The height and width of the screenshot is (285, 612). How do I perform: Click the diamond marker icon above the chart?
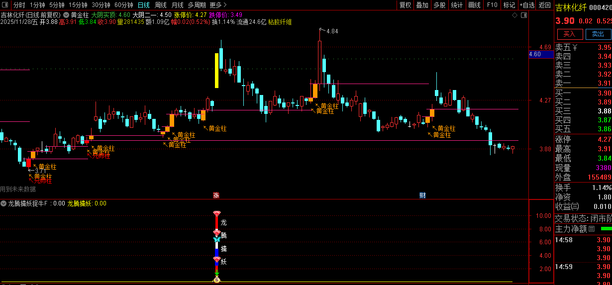click(515, 15)
